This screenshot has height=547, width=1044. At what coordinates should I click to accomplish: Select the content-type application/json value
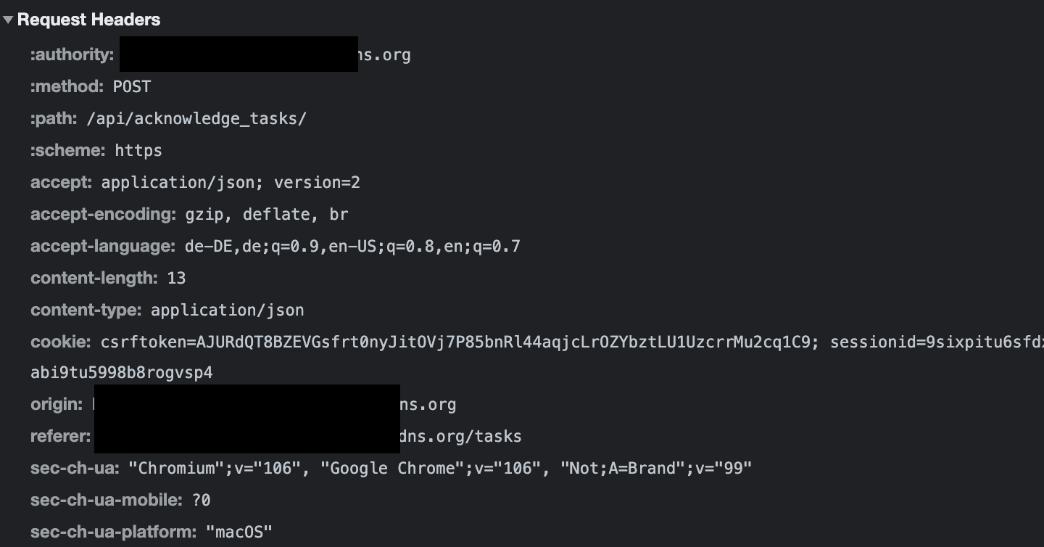227,310
